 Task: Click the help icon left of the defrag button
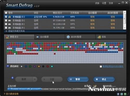(x=12, y=78)
